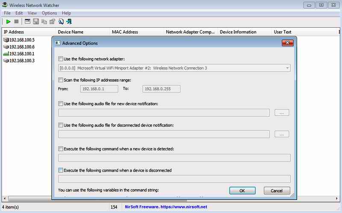Click the Properties toolbar icon
This screenshot has height=213, width=342.
(x=52, y=21)
